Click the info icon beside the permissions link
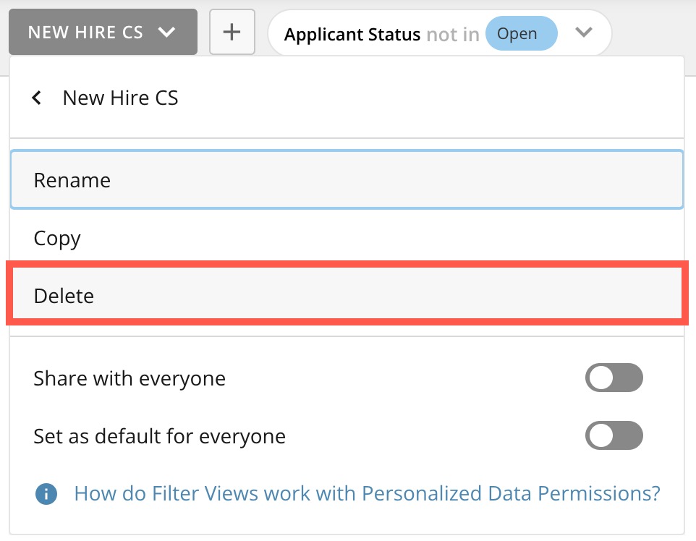This screenshot has width=696, height=541. tap(46, 493)
